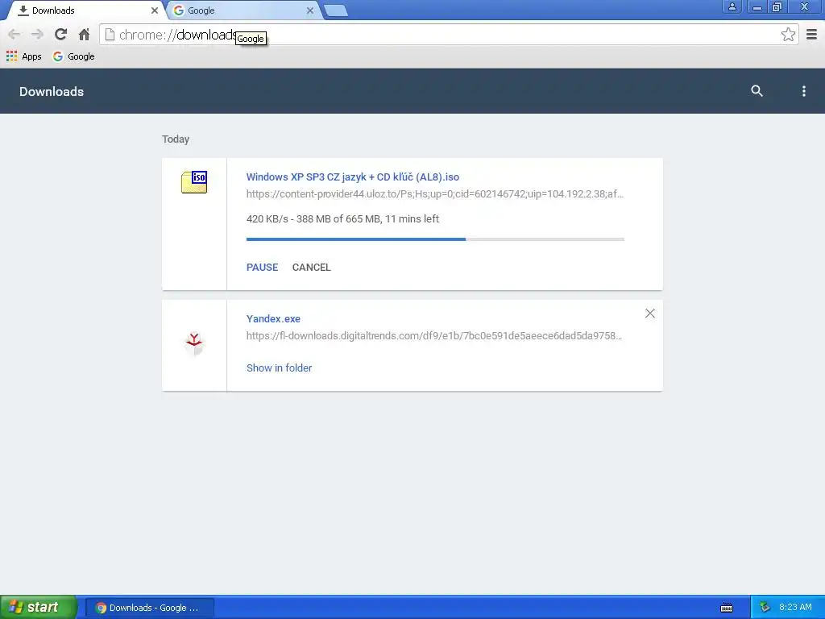Click the Today date heading
The width and height of the screenshot is (825, 619).
176,139
